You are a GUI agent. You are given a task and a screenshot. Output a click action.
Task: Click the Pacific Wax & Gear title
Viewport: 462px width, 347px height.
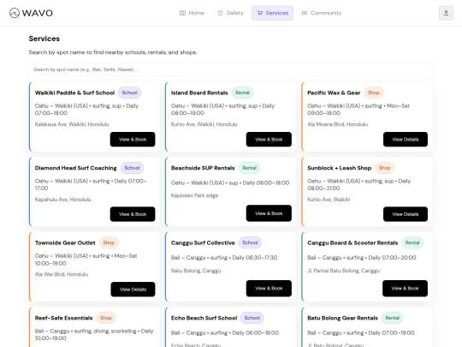(x=334, y=93)
